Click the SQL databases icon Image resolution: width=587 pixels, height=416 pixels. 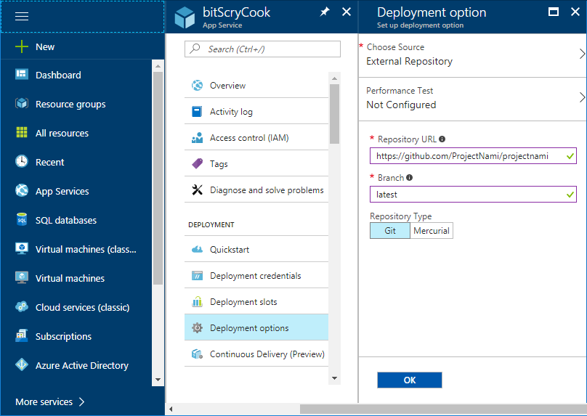coord(22,219)
